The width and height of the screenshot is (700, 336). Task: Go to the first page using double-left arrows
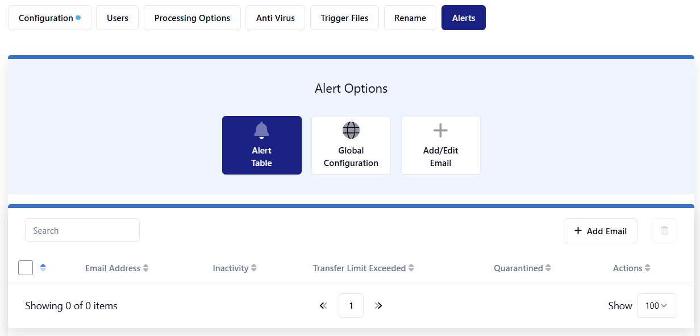click(x=323, y=306)
